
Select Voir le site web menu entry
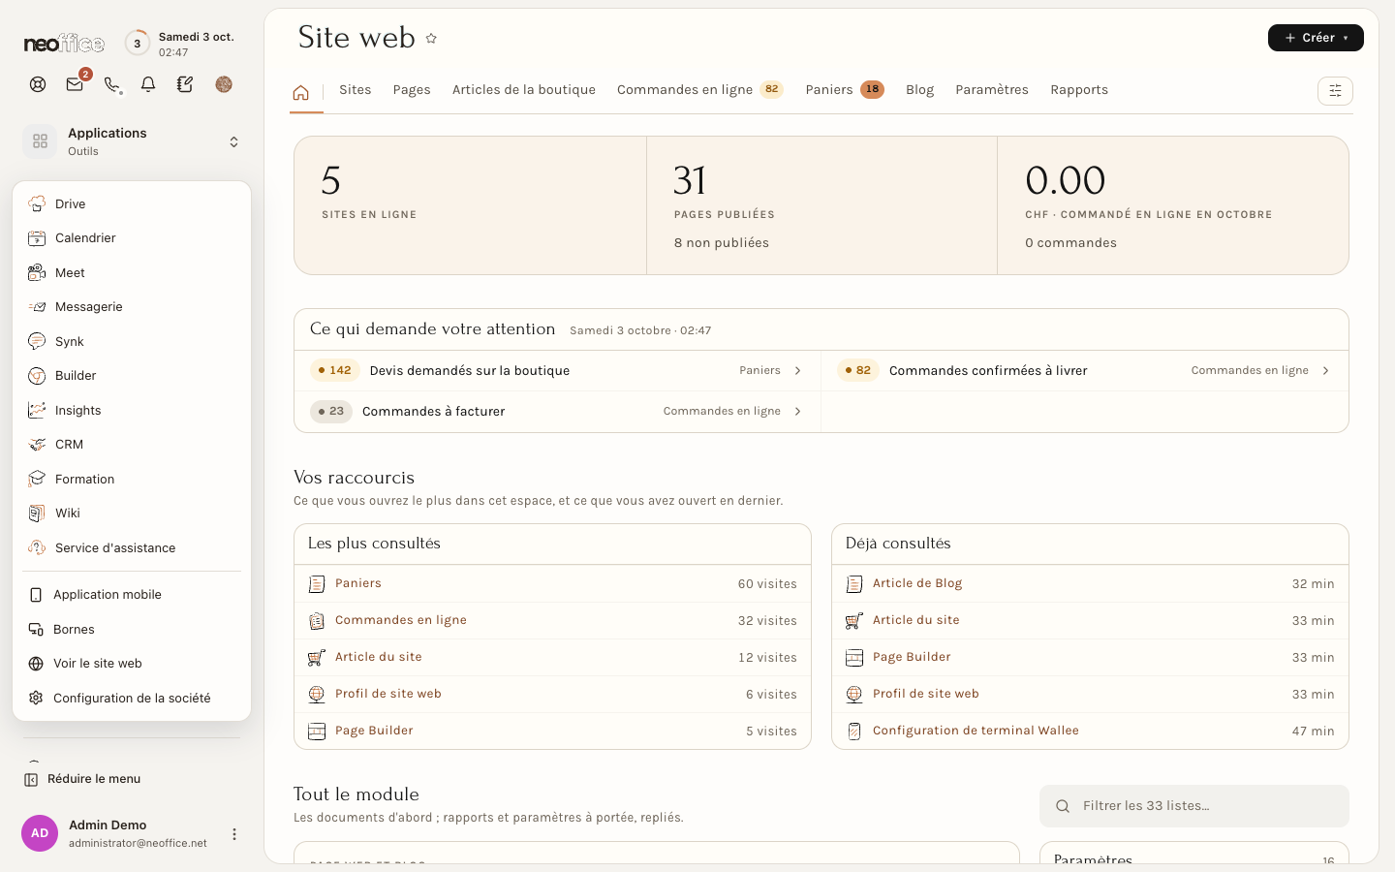point(132,664)
